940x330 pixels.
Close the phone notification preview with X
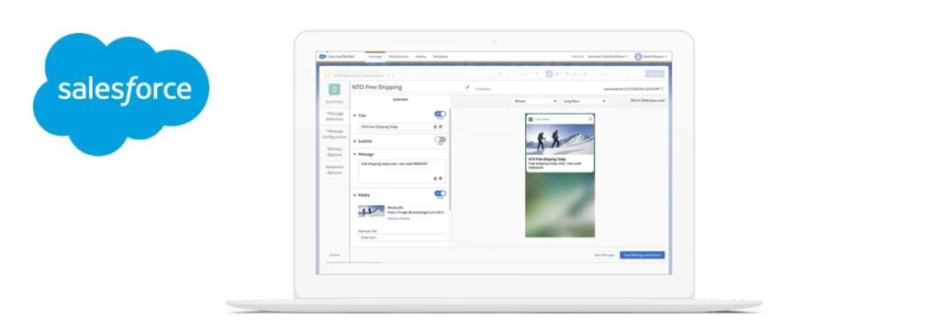[x=590, y=119]
